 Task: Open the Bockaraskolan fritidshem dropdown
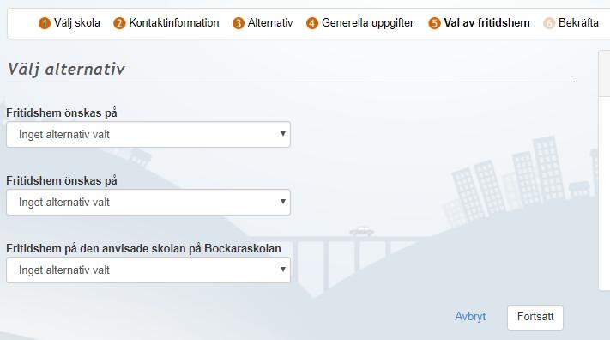click(148, 270)
